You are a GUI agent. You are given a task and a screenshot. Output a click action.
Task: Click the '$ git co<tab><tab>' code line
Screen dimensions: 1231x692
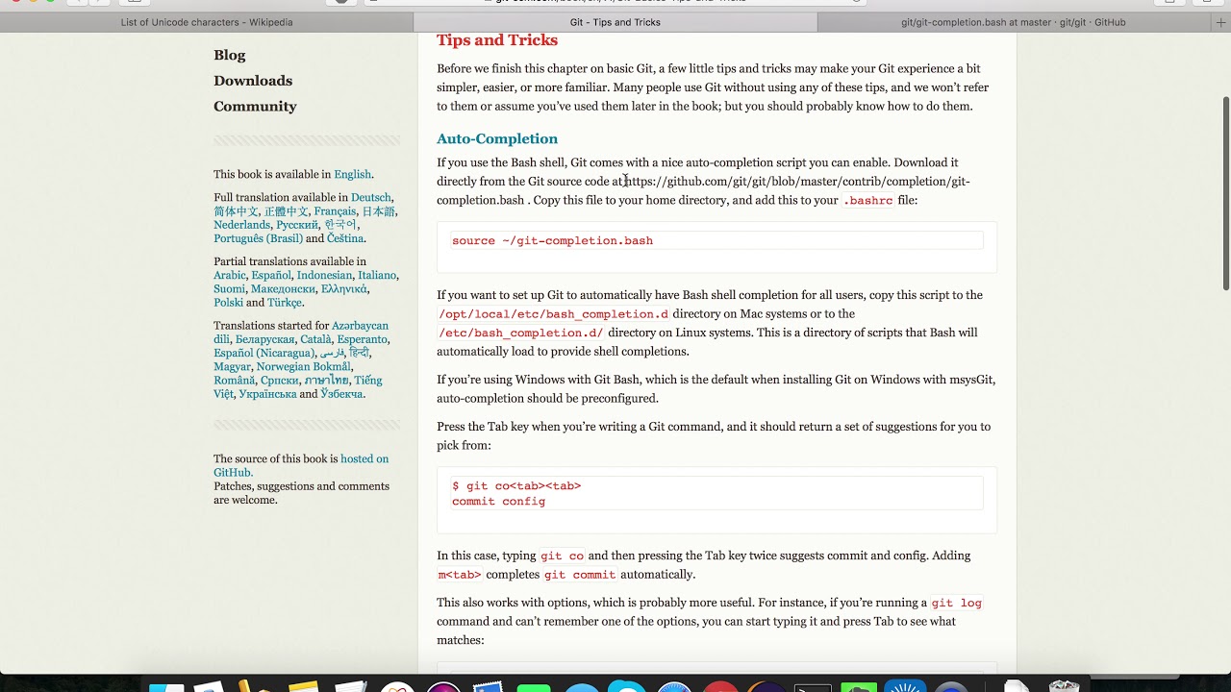516,486
